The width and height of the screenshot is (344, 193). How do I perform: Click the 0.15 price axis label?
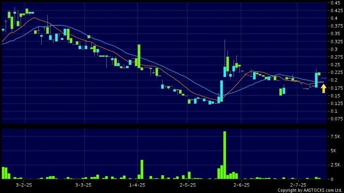point(335,96)
